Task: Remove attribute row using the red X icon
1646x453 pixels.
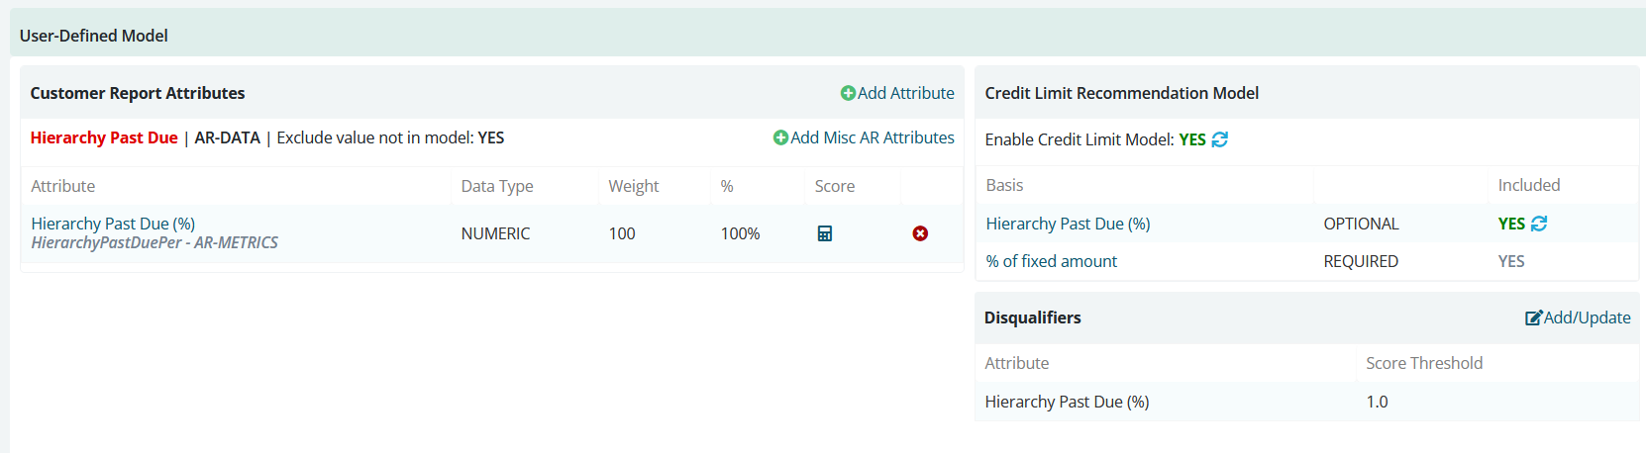Action: click(920, 233)
